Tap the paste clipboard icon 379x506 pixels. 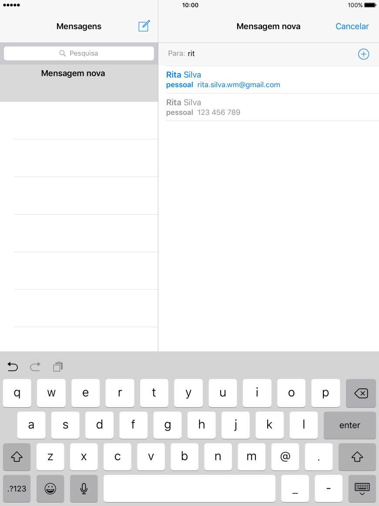pyautogui.click(x=58, y=367)
